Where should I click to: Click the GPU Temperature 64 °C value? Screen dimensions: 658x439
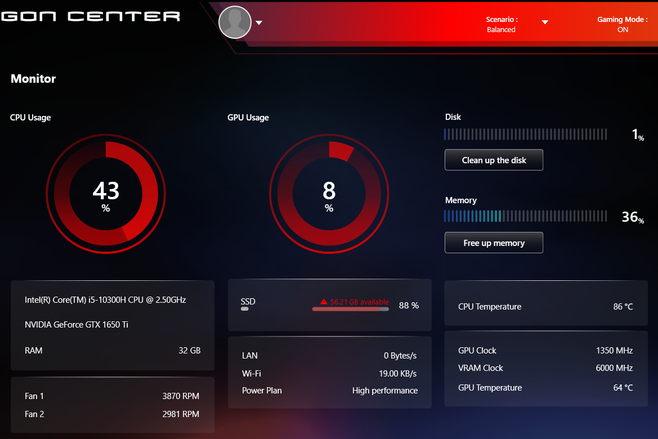623,388
